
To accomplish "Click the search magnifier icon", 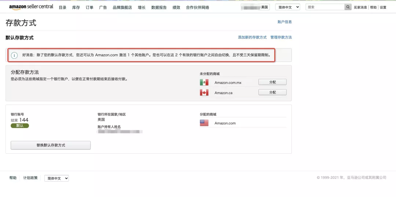I will click(348, 7).
